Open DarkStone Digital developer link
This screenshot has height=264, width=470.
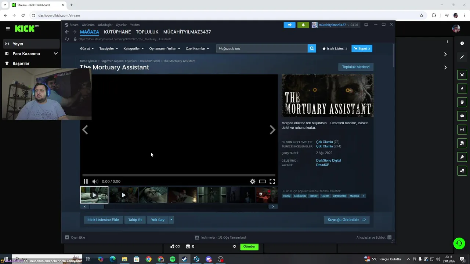[x=328, y=160]
